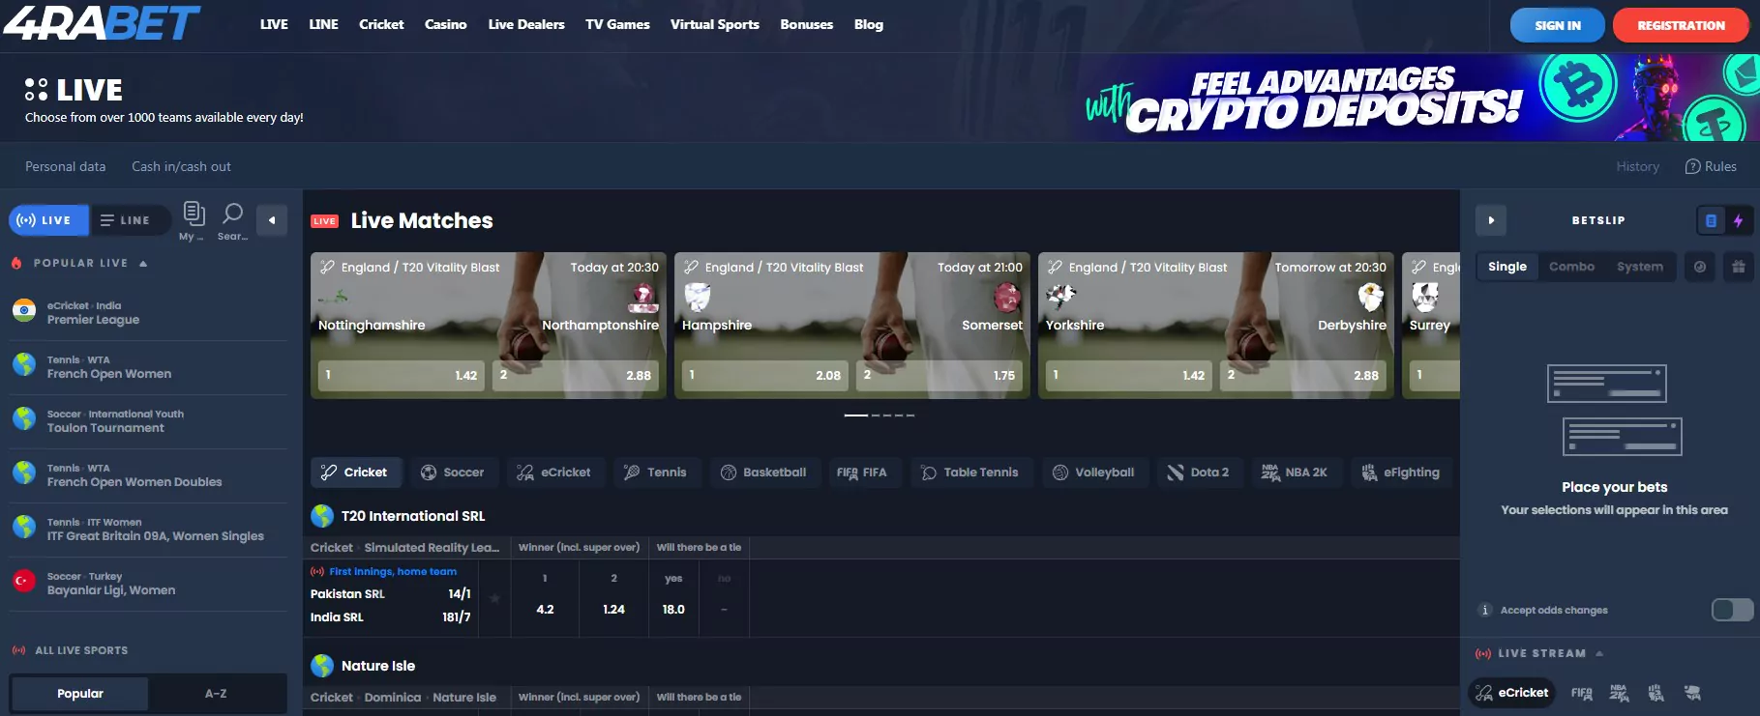Image resolution: width=1760 pixels, height=716 pixels.
Task: Click the SIGN IN button
Action: [x=1558, y=25]
